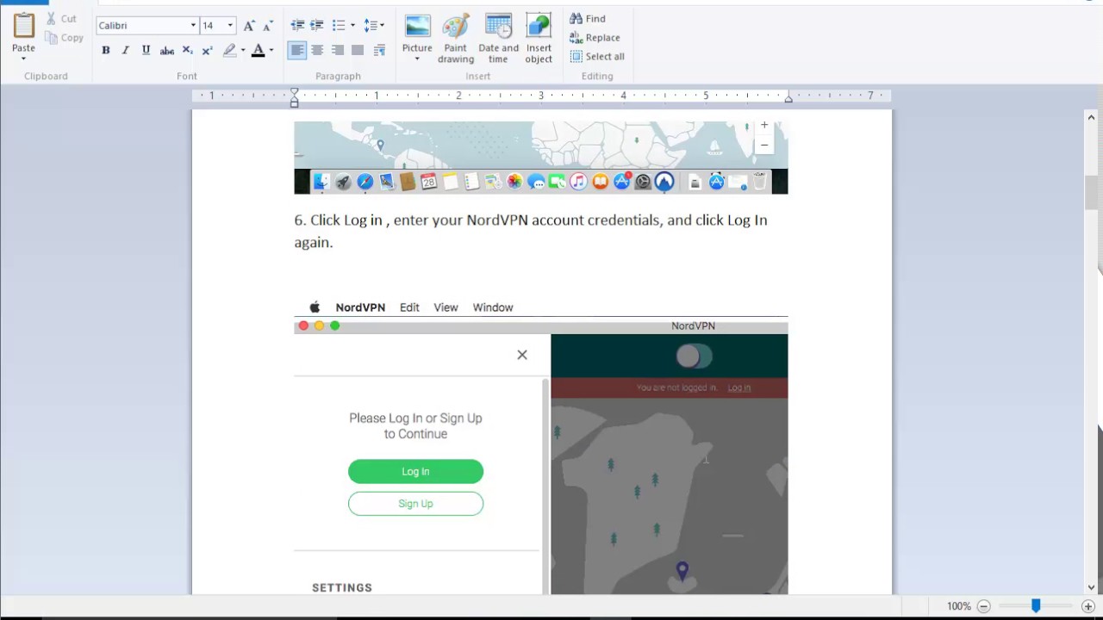Click the zoom slider handle
The image size is (1103, 620).
[1036, 606]
